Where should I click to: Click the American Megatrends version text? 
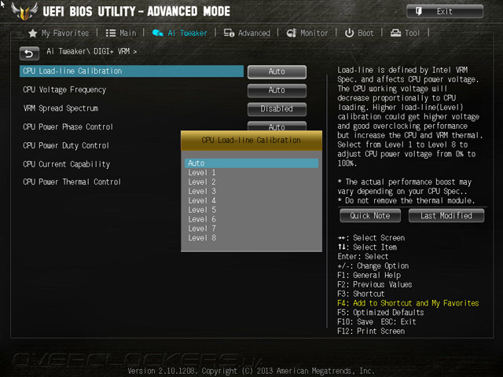[x=251, y=371]
